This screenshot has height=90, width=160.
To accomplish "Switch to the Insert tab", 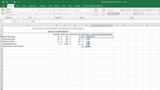I will point(17,6).
